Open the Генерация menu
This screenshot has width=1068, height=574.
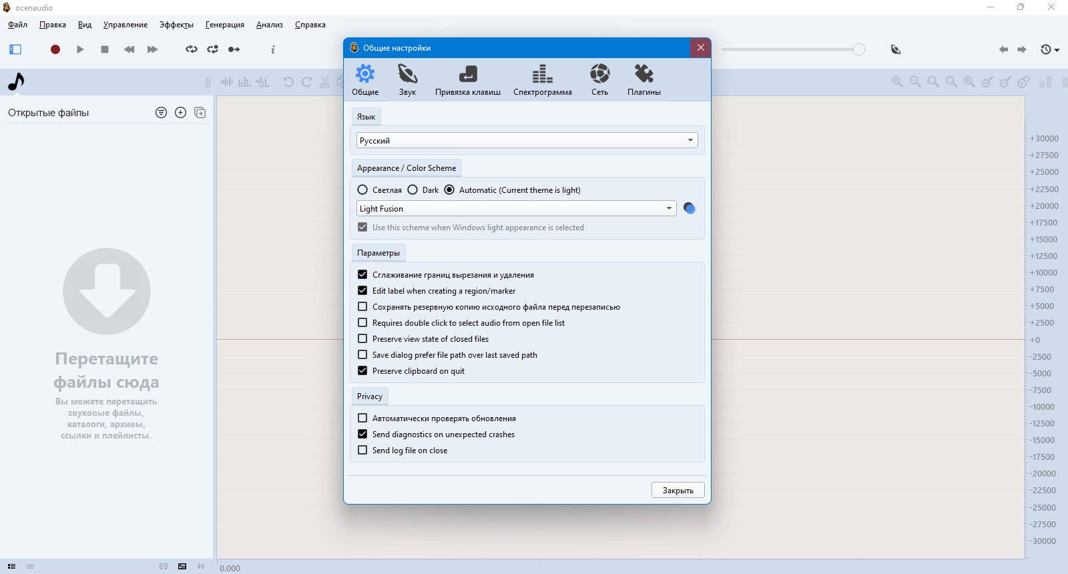[x=225, y=25]
